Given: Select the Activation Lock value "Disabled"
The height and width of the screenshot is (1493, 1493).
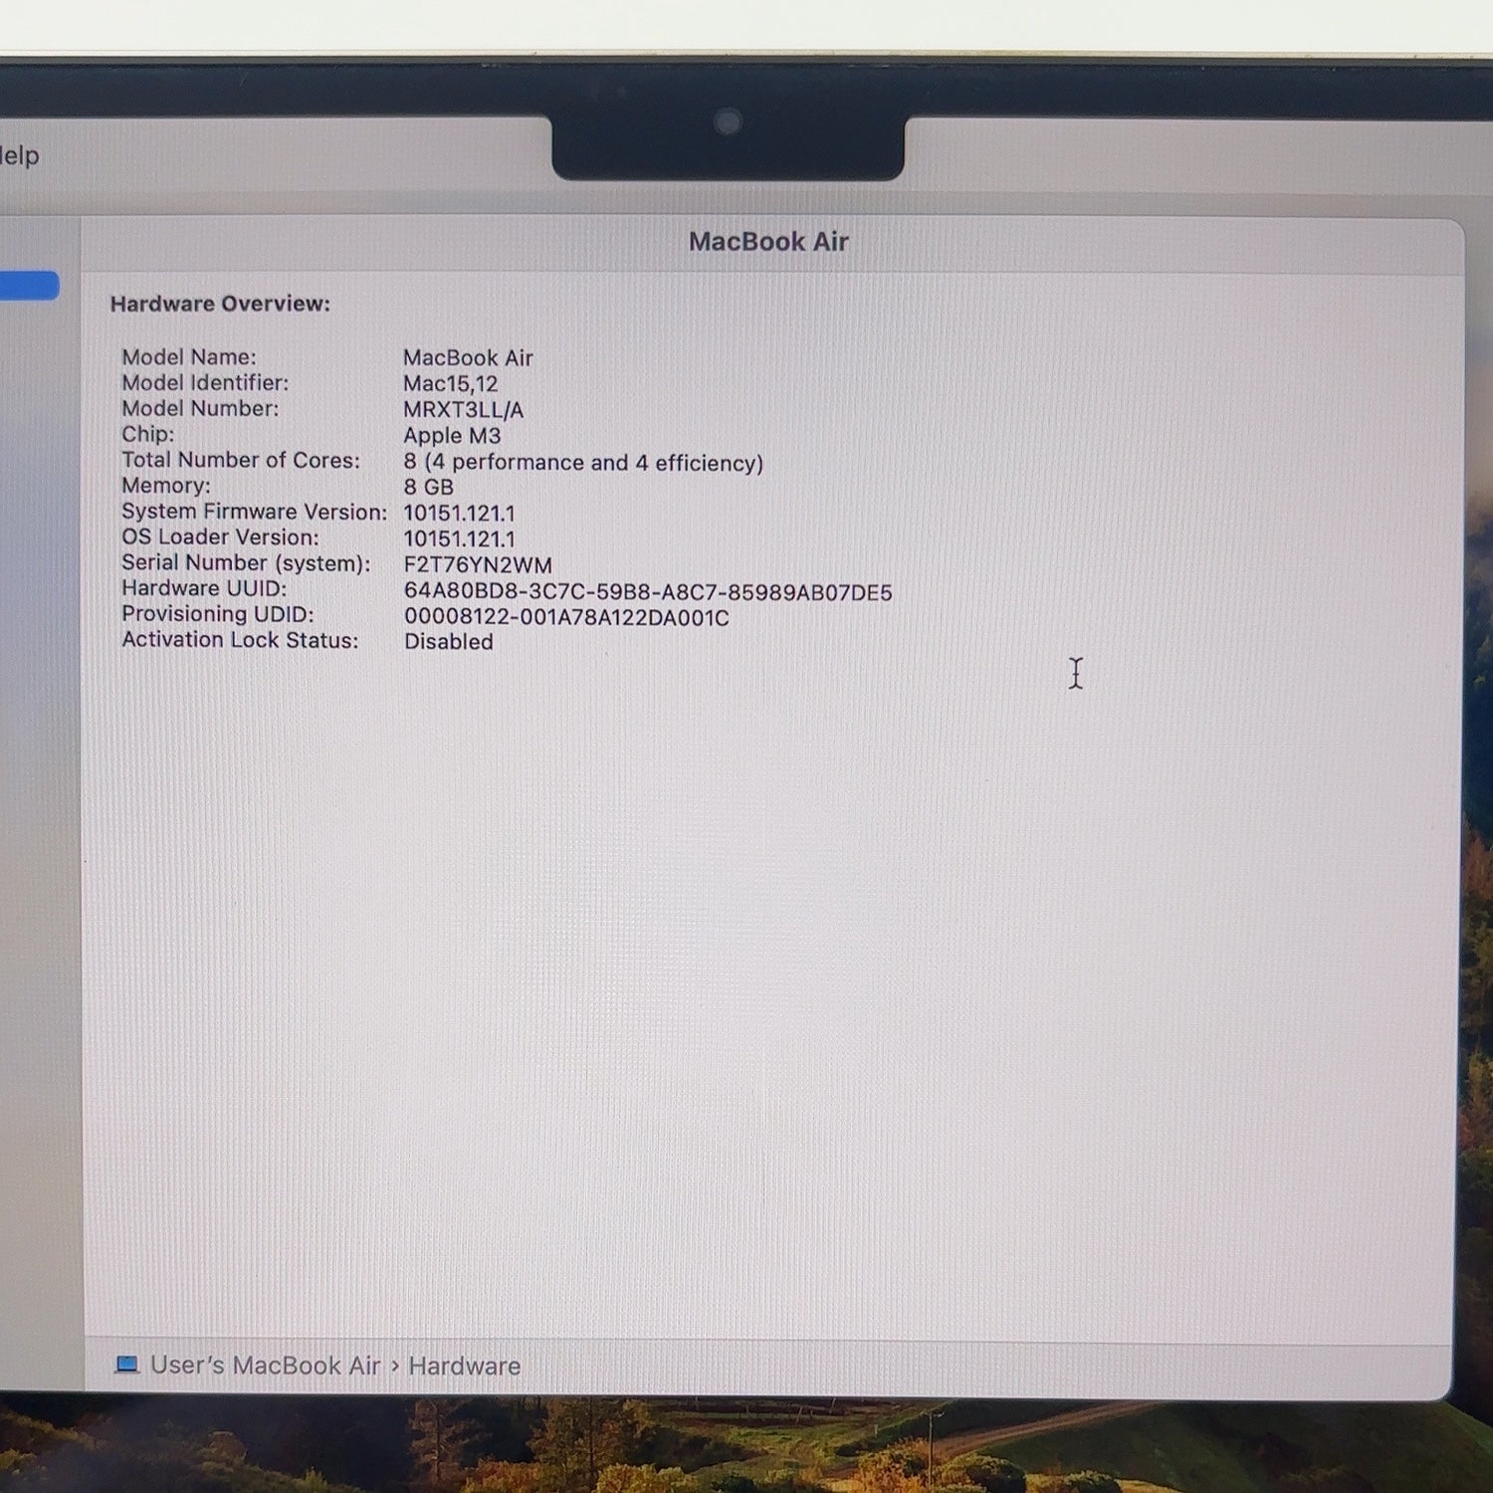Looking at the screenshot, I should tap(449, 642).
